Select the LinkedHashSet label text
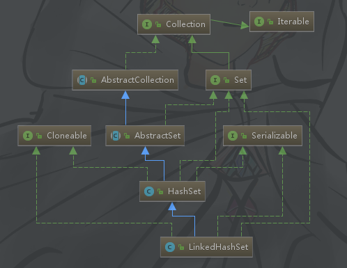Screen dimensions: 347x268 point(219,247)
